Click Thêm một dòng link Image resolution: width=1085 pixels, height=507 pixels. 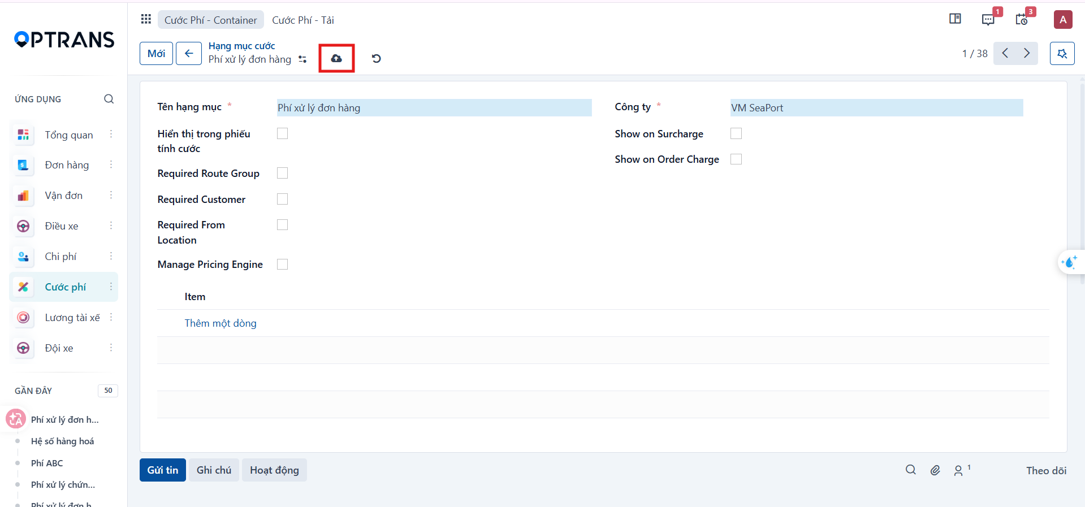(x=221, y=323)
